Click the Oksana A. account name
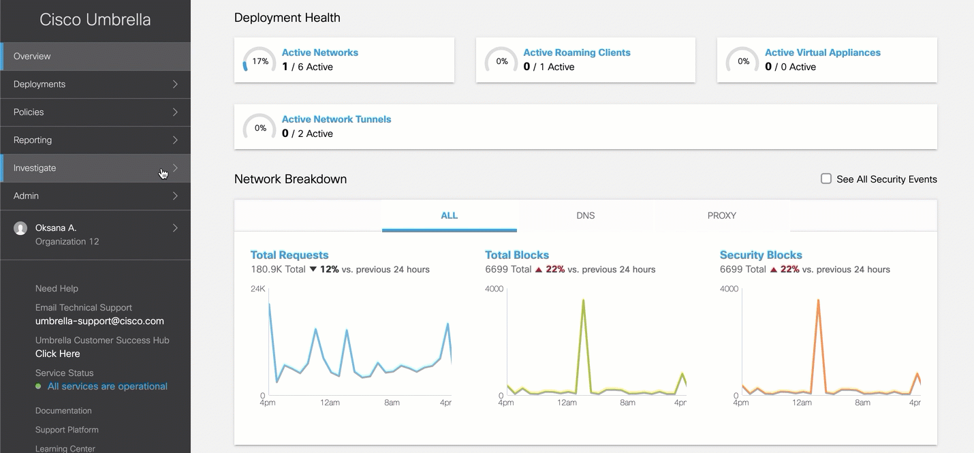This screenshot has height=453, width=974. tap(56, 228)
